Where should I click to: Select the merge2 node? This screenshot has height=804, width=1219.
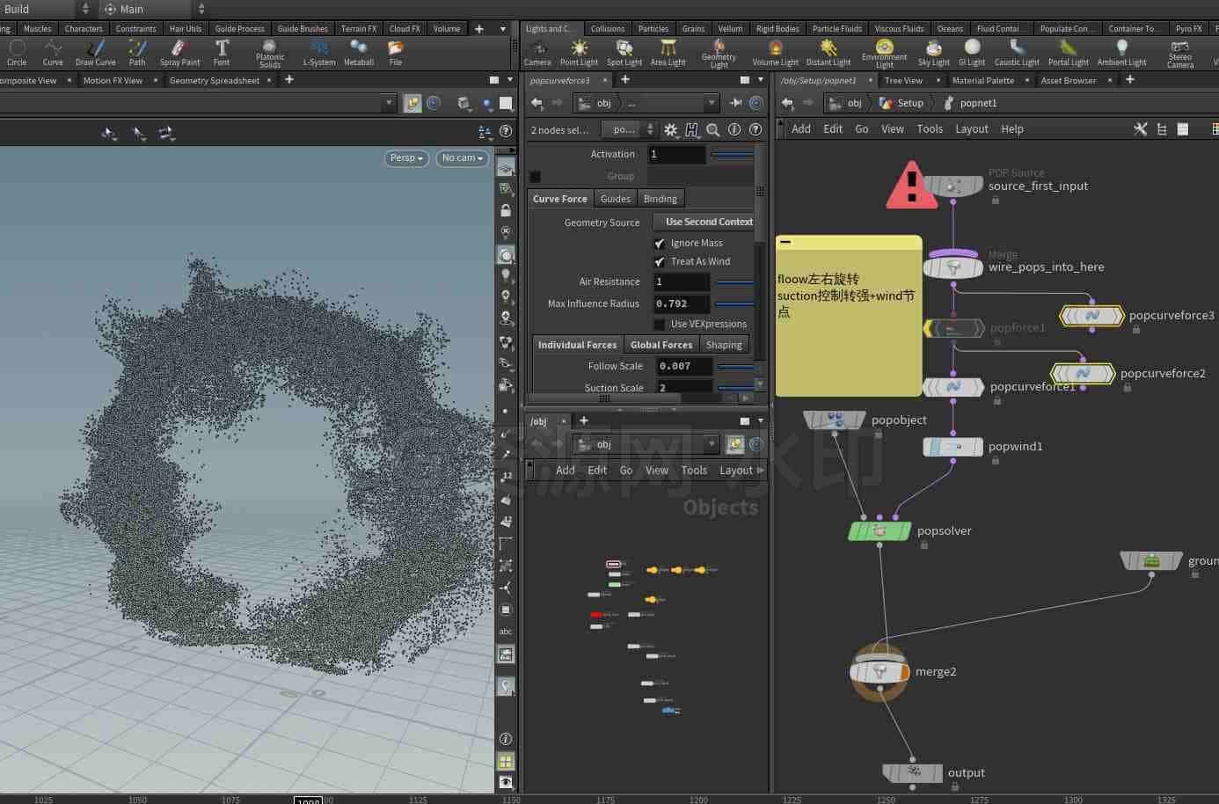[x=880, y=672]
